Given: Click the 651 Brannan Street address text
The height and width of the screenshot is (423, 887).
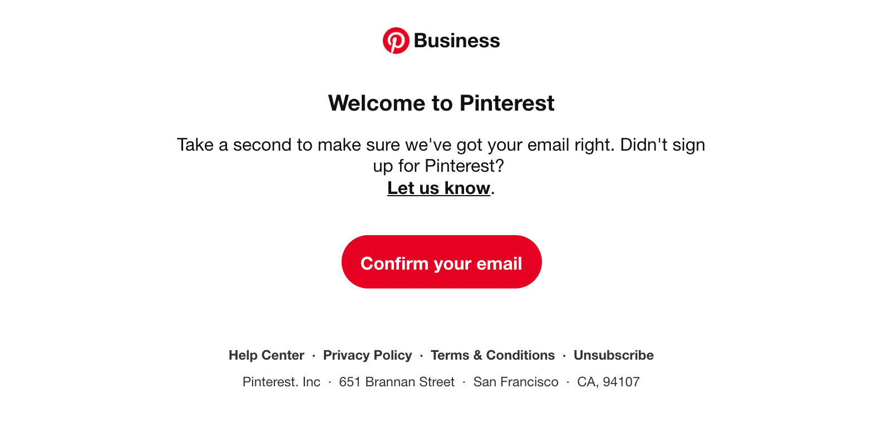Looking at the screenshot, I should pyautogui.click(x=397, y=382).
